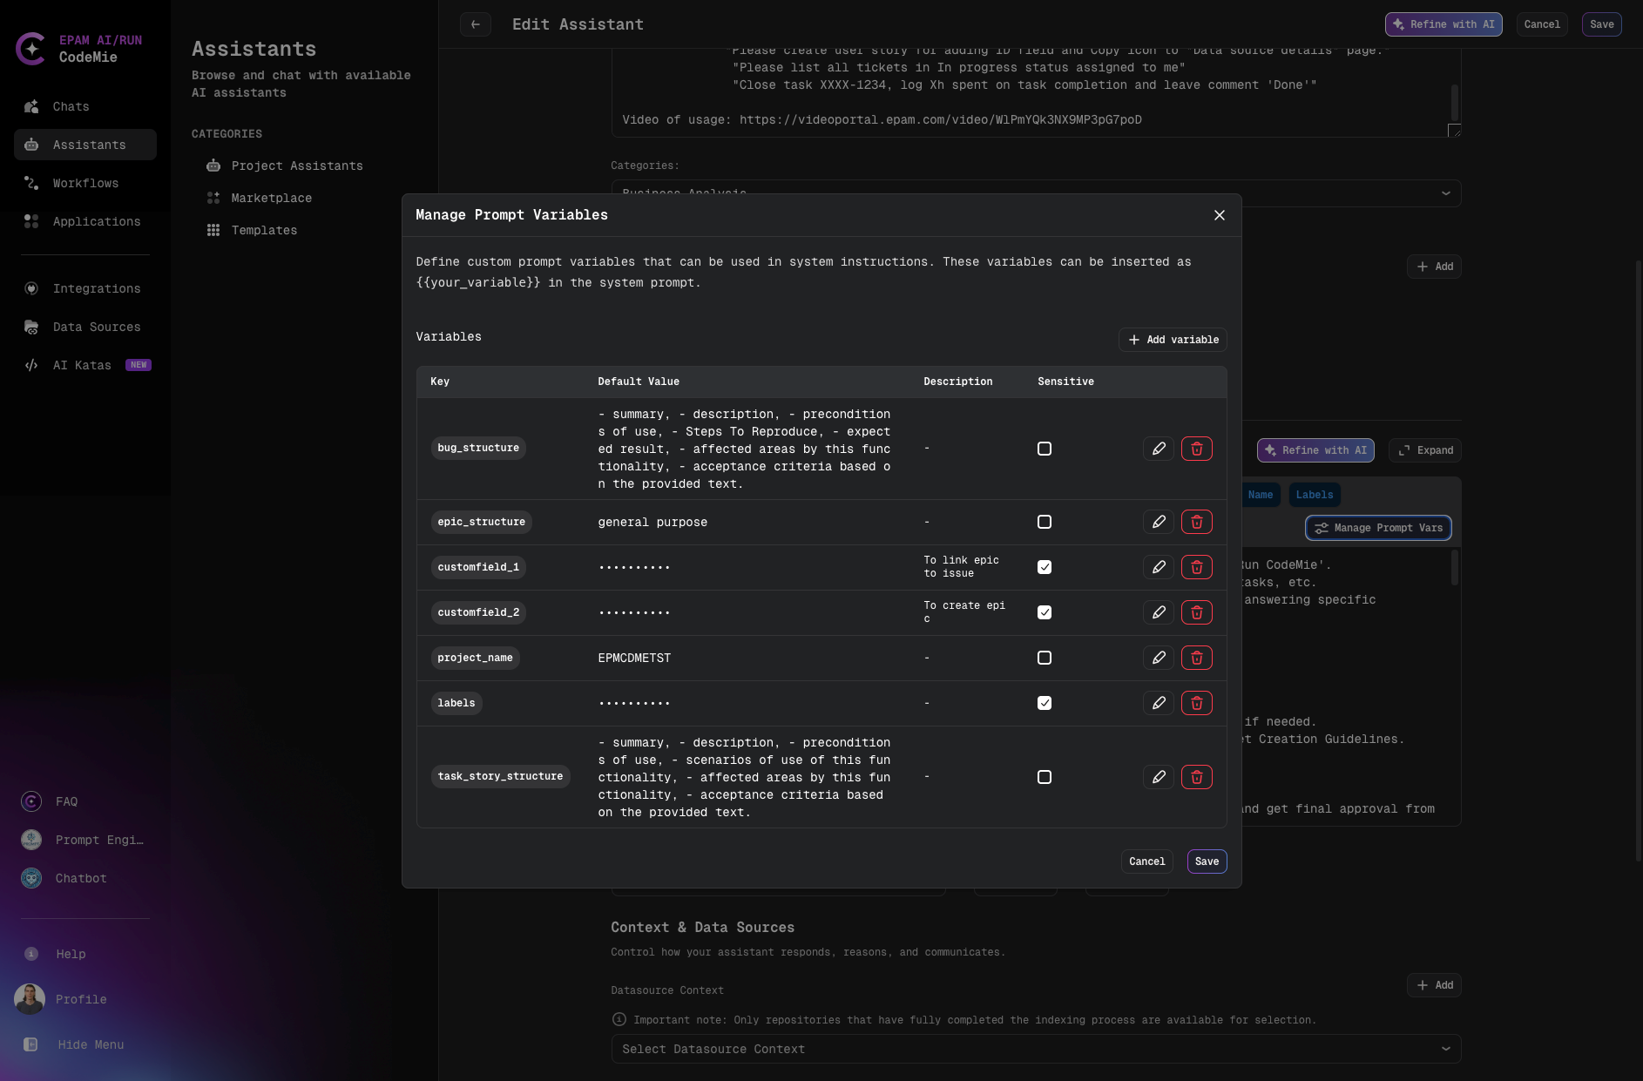Switch to the Labels tab
The width and height of the screenshot is (1643, 1081).
pyautogui.click(x=1314, y=495)
